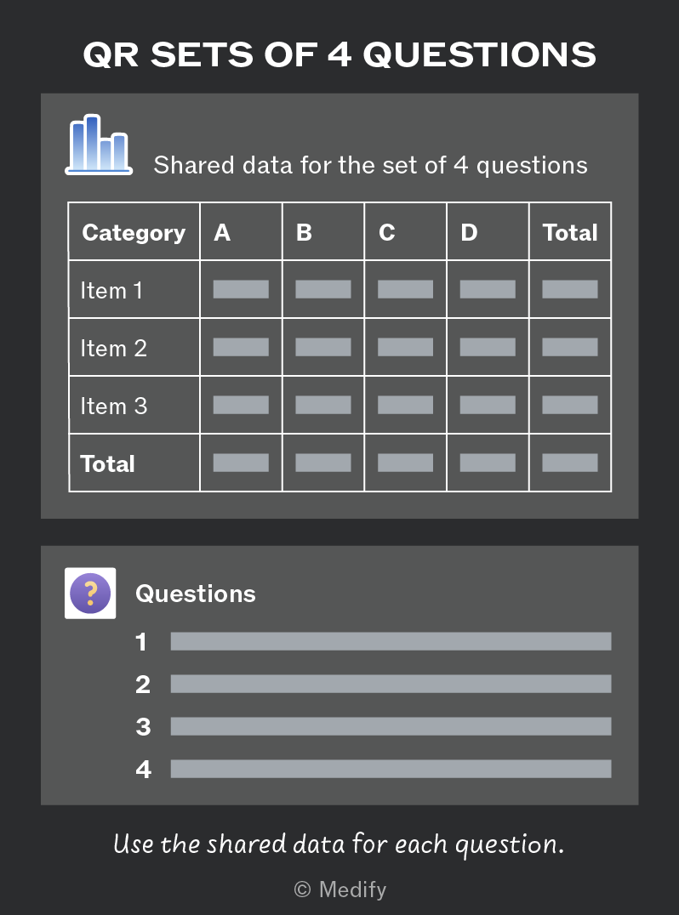Click question 2 placeholder bar

pos(391,684)
